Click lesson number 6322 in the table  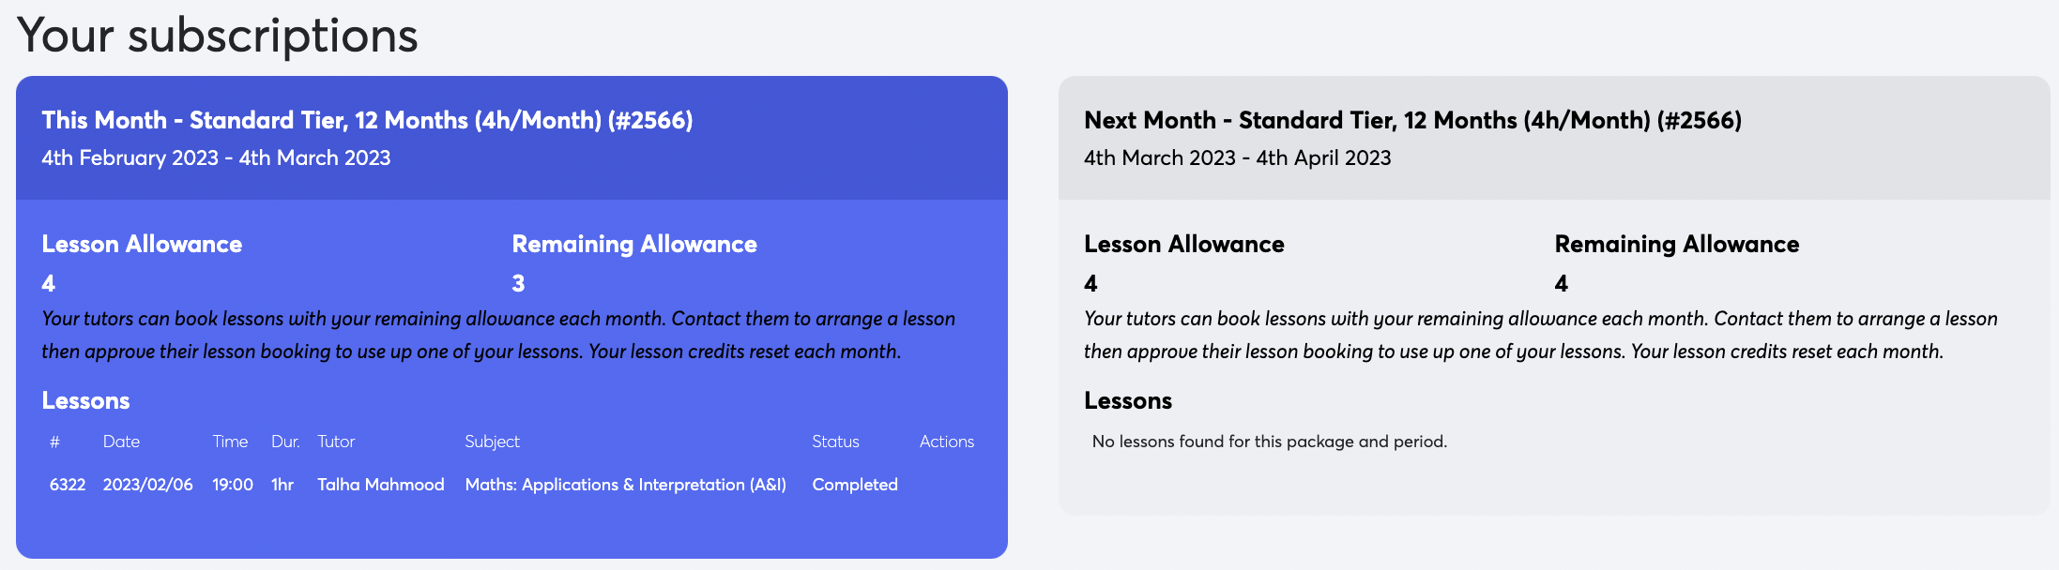(x=68, y=485)
